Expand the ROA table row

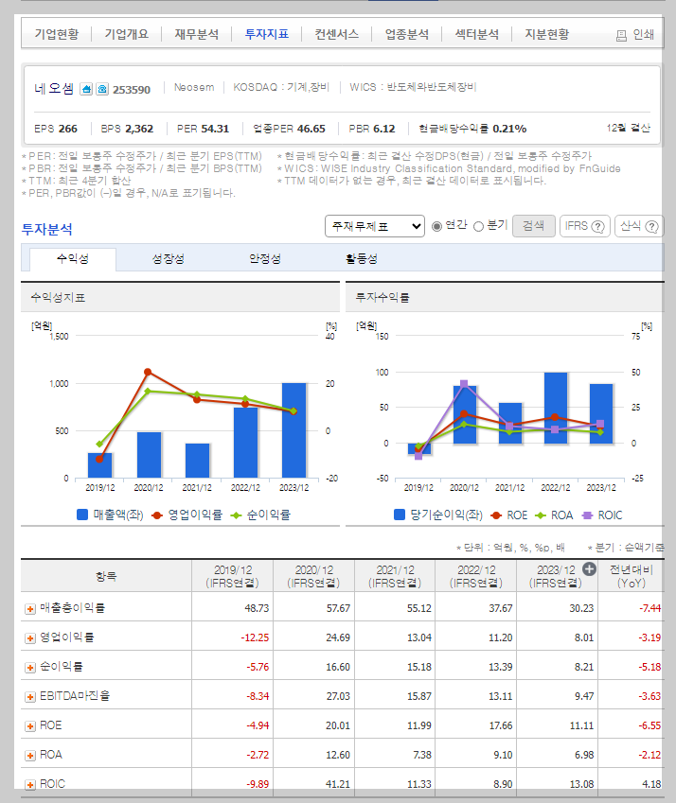pyautogui.click(x=30, y=756)
